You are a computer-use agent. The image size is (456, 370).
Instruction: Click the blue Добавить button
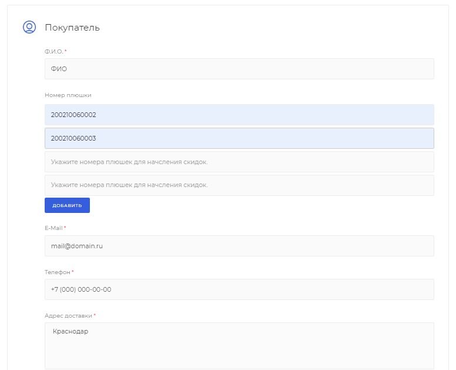(x=67, y=205)
